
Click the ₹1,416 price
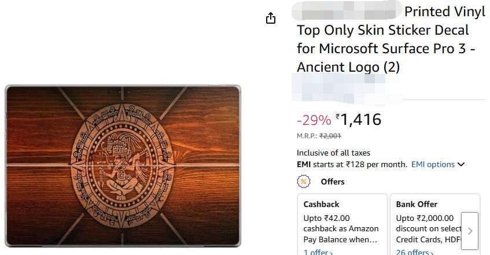(x=360, y=120)
